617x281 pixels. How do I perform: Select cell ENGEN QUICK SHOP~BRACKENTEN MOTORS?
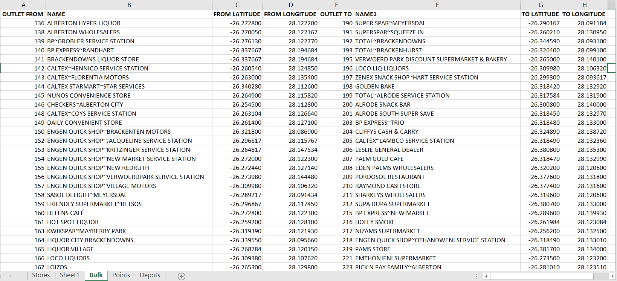point(129,131)
